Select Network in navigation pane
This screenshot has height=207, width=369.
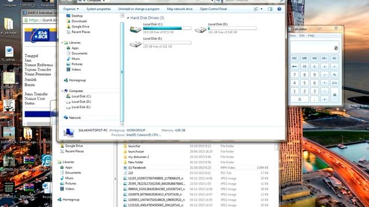coord(72,117)
